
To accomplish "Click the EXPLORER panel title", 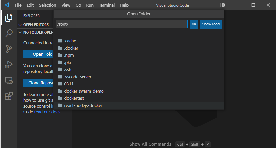I will [x=31, y=16].
